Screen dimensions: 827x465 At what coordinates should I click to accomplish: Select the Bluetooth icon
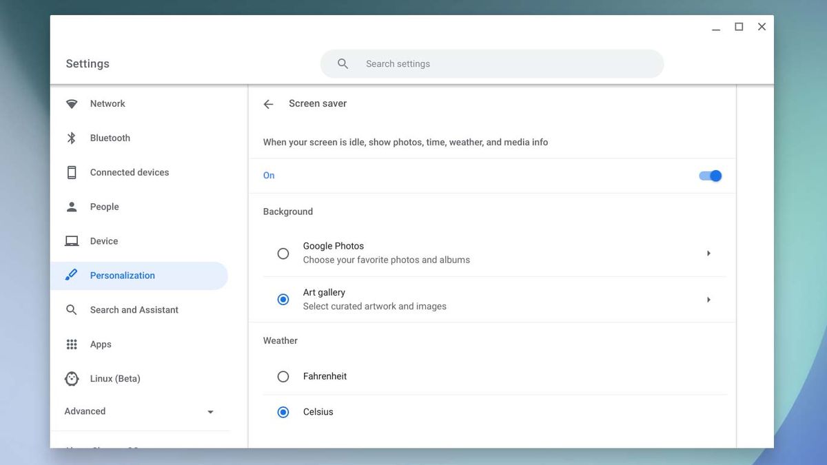coord(72,138)
